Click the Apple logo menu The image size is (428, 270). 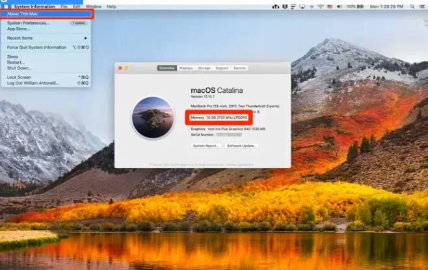click(6, 6)
